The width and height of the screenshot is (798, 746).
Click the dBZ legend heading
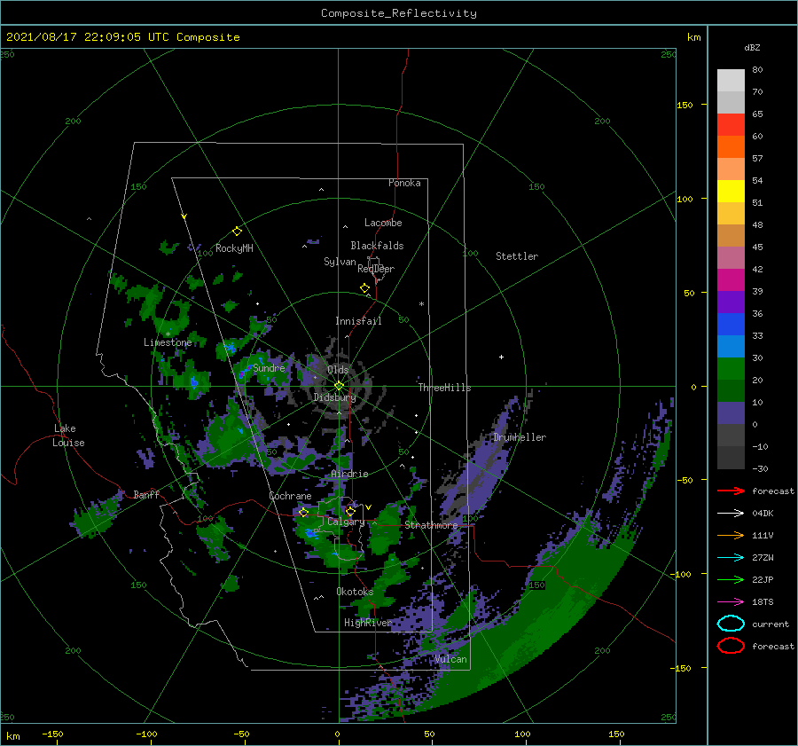coord(752,47)
